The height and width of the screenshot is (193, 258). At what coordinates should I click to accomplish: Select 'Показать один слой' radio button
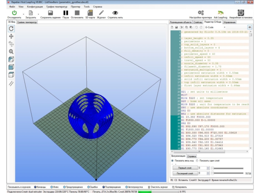(x=197, y=160)
